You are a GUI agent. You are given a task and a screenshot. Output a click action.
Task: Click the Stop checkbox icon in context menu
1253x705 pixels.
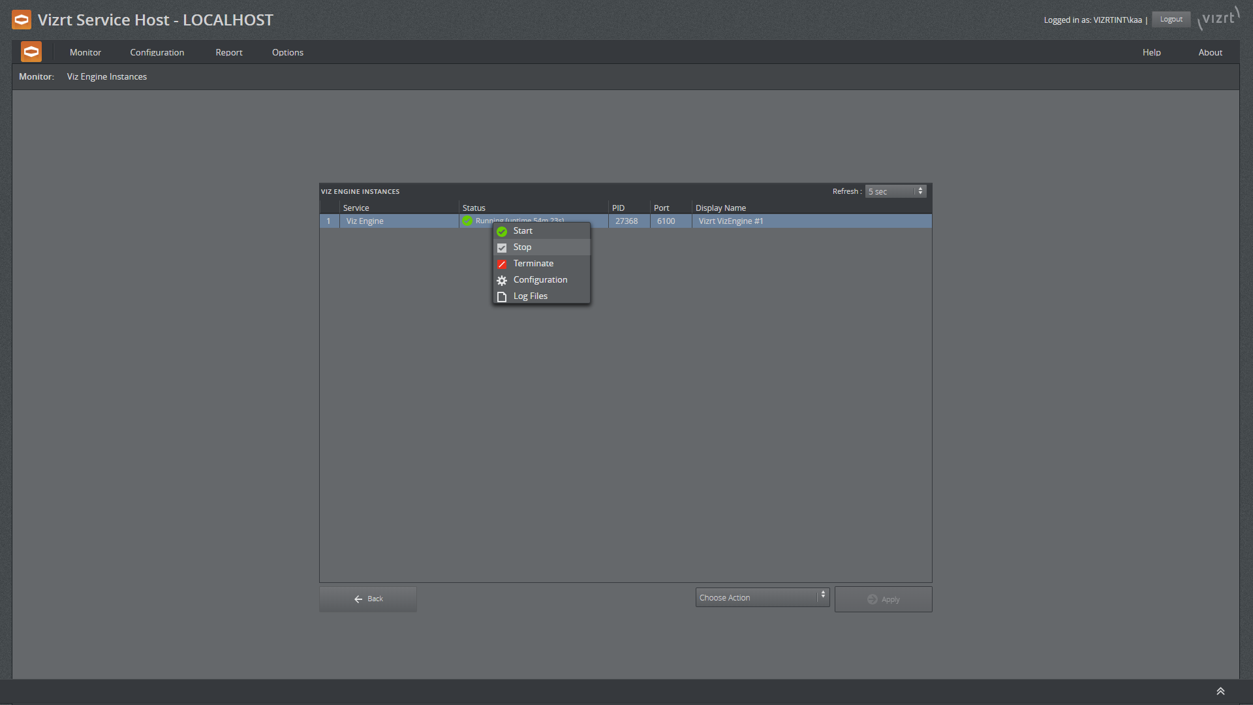pos(502,248)
